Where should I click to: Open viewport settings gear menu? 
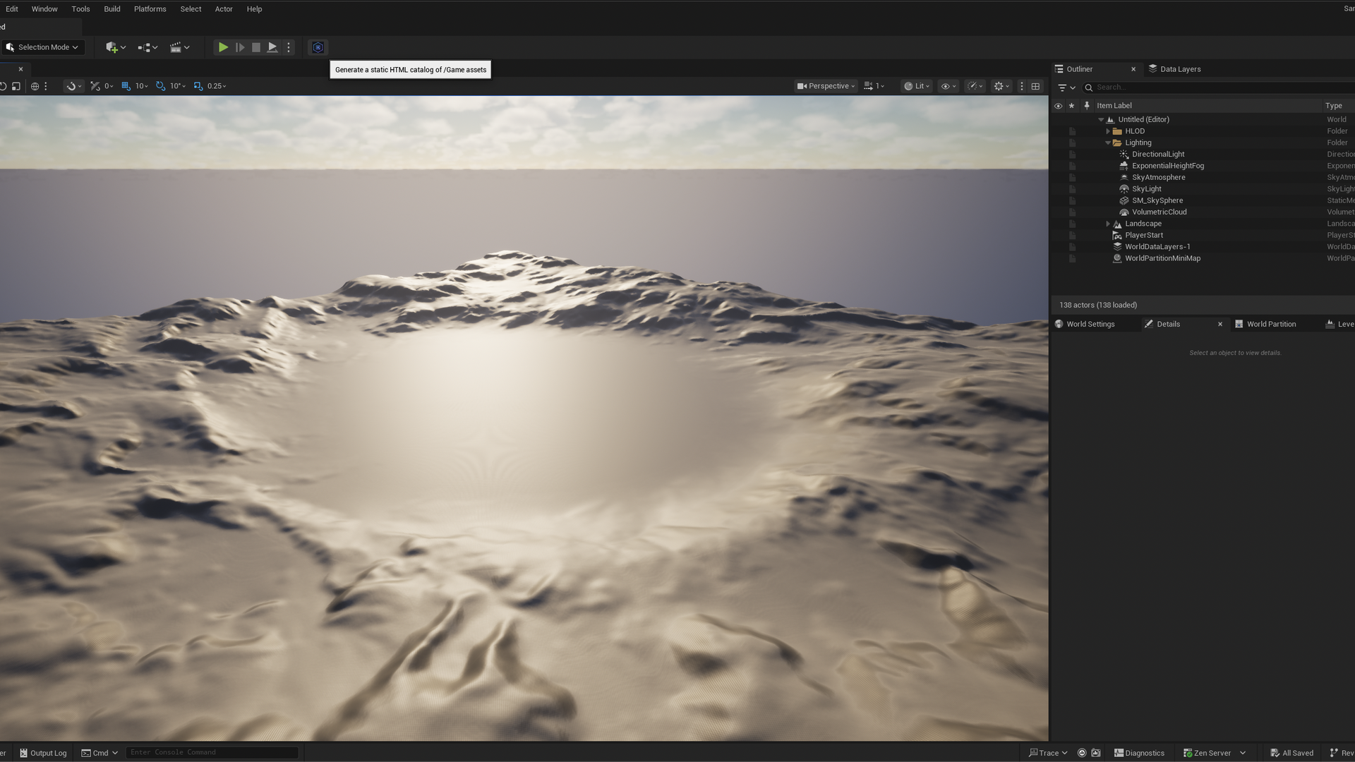[1001, 86]
